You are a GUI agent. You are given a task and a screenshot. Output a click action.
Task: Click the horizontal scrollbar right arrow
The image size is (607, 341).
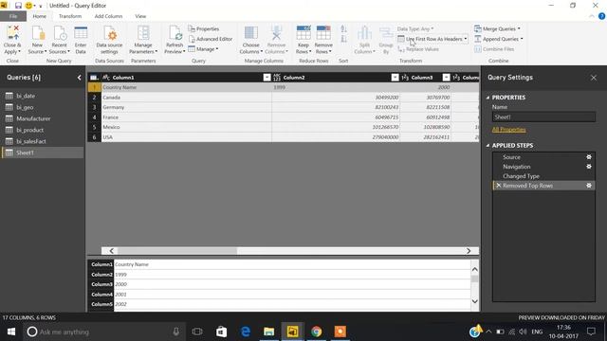pyautogui.click(x=469, y=251)
